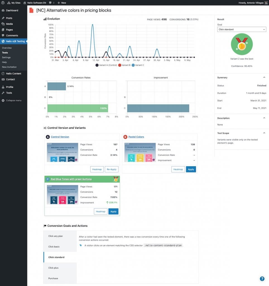Collapse the Description section

click(x=264, y=118)
